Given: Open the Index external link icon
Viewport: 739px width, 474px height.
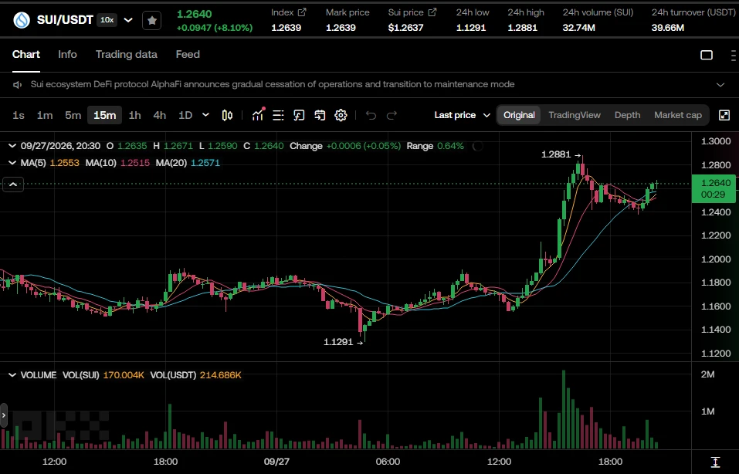Looking at the screenshot, I should click(x=302, y=12).
